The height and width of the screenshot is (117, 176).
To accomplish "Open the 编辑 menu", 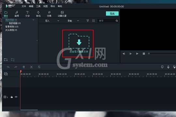I will (x=31, y=6).
